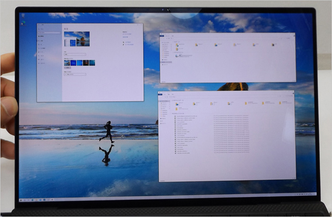The image size is (332, 217).
Task: Select the last wallpaper thumbnail in Settings
Action: [x=92, y=63]
